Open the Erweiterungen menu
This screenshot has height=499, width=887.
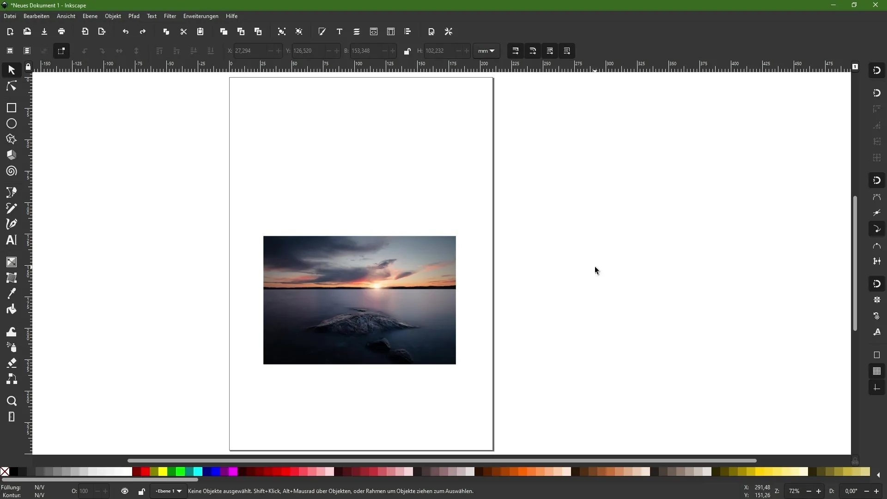201,16
